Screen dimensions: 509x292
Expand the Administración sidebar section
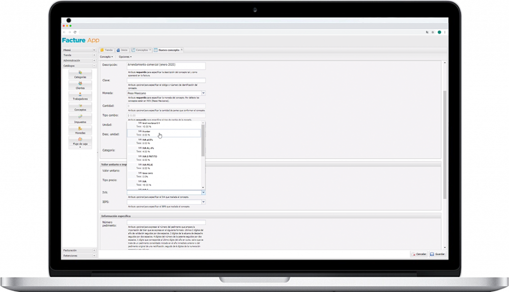tap(94, 61)
